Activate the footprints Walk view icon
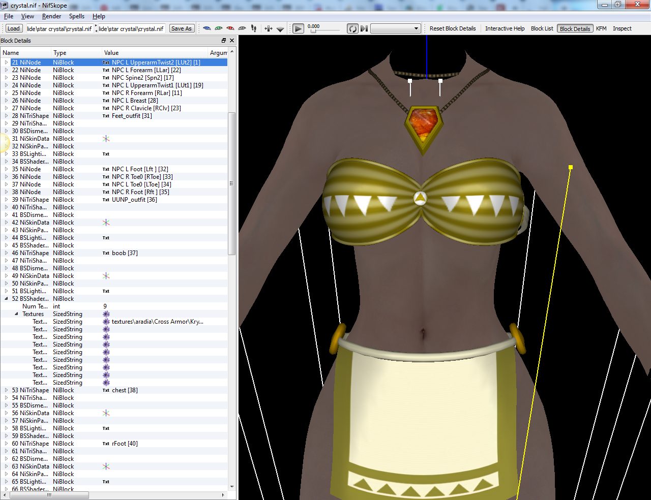Image resolution: width=651 pixels, height=500 pixels. [254, 28]
